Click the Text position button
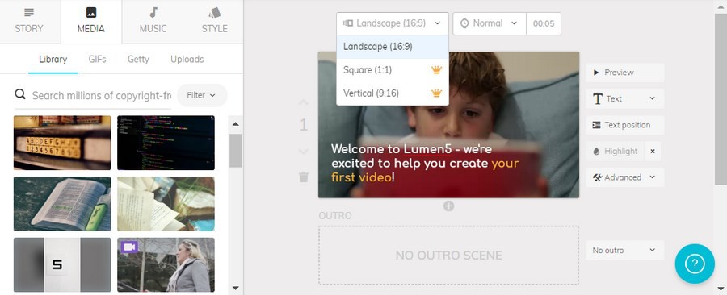The height and width of the screenshot is (295, 727). [x=624, y=125]
